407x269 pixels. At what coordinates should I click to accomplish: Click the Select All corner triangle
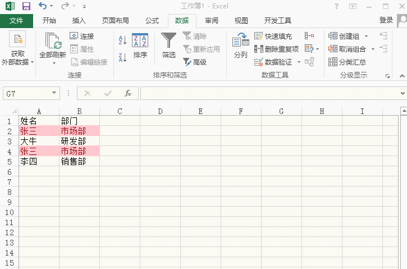[x=14, y=111]
